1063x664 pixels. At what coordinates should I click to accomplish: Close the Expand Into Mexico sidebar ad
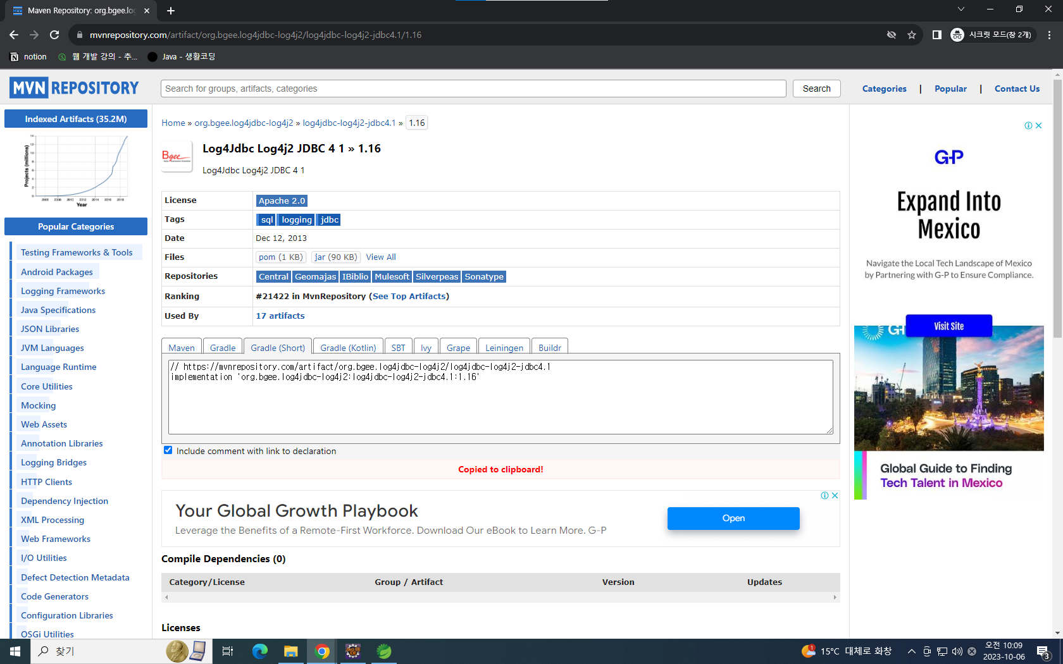click(1038, 126)
